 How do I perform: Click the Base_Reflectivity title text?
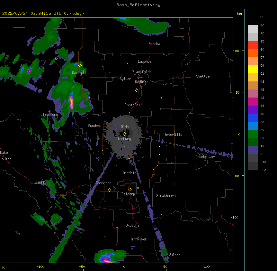point(138,5)
